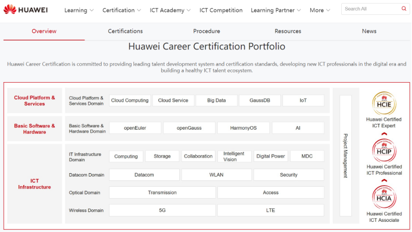Expand the Certification menu chevron
The height and width of the screenshot is (232, 412).
[x=139, y=10]
